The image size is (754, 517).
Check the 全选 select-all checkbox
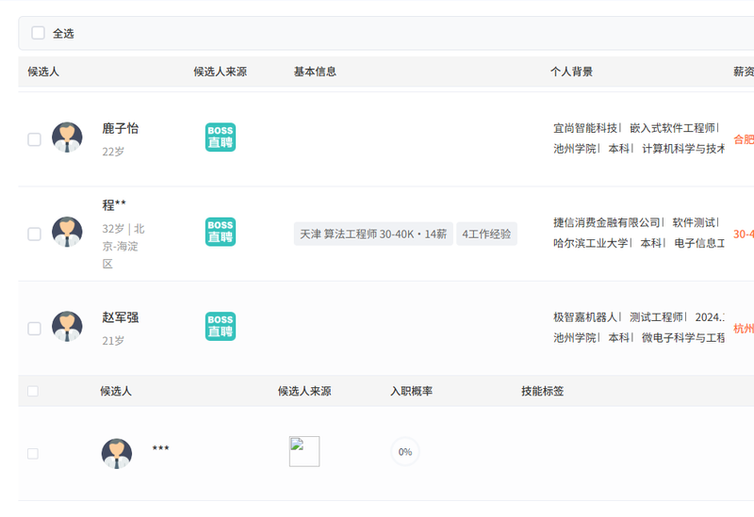click(x=39, y=33)
